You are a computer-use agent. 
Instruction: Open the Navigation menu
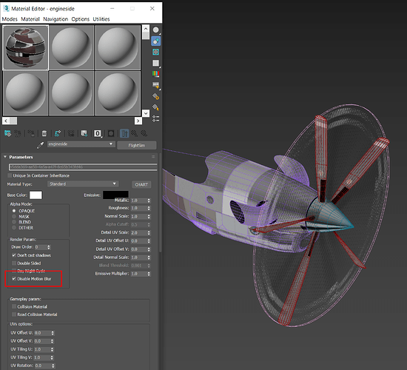(55, 19)
